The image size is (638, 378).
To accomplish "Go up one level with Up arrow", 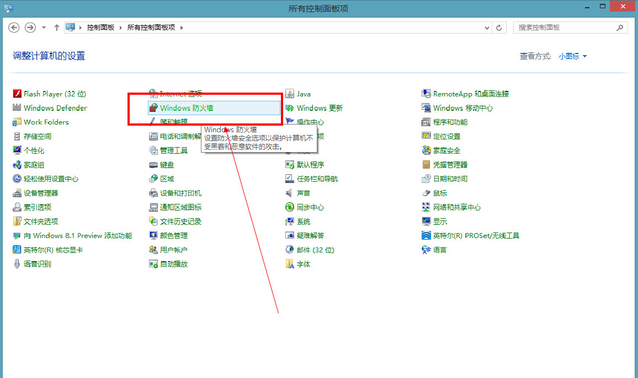I will [56, 28].
